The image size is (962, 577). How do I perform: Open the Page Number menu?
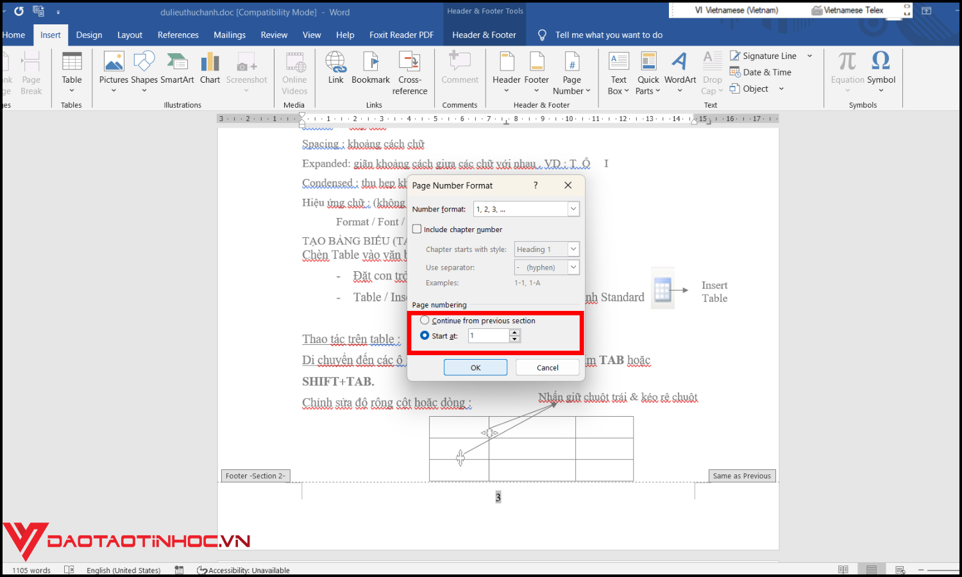(x=571, y=72)
